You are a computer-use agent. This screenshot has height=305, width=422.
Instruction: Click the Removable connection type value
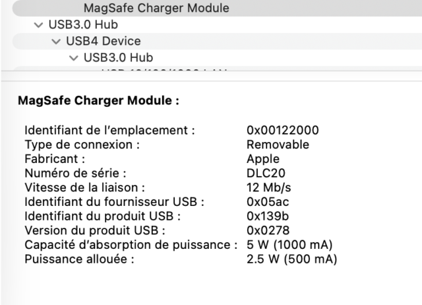278,145
